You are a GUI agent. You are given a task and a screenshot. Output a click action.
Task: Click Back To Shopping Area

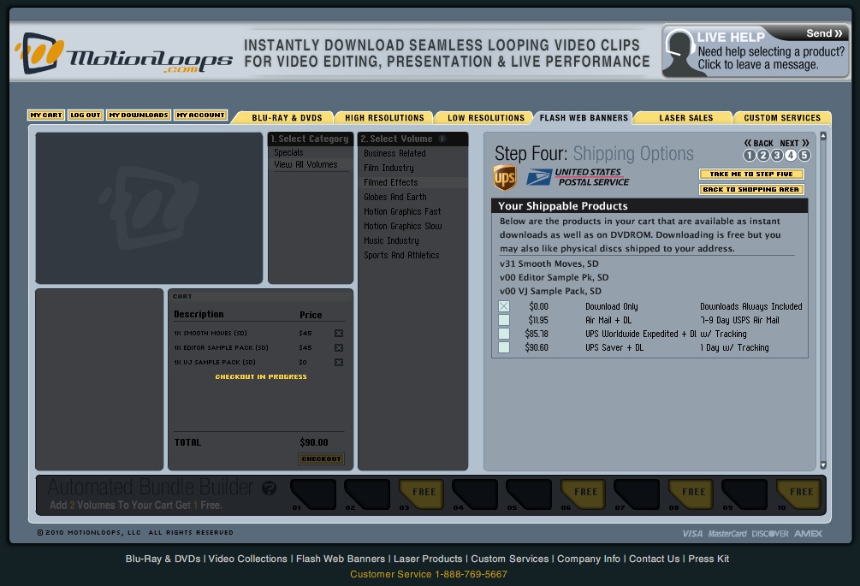751,190
